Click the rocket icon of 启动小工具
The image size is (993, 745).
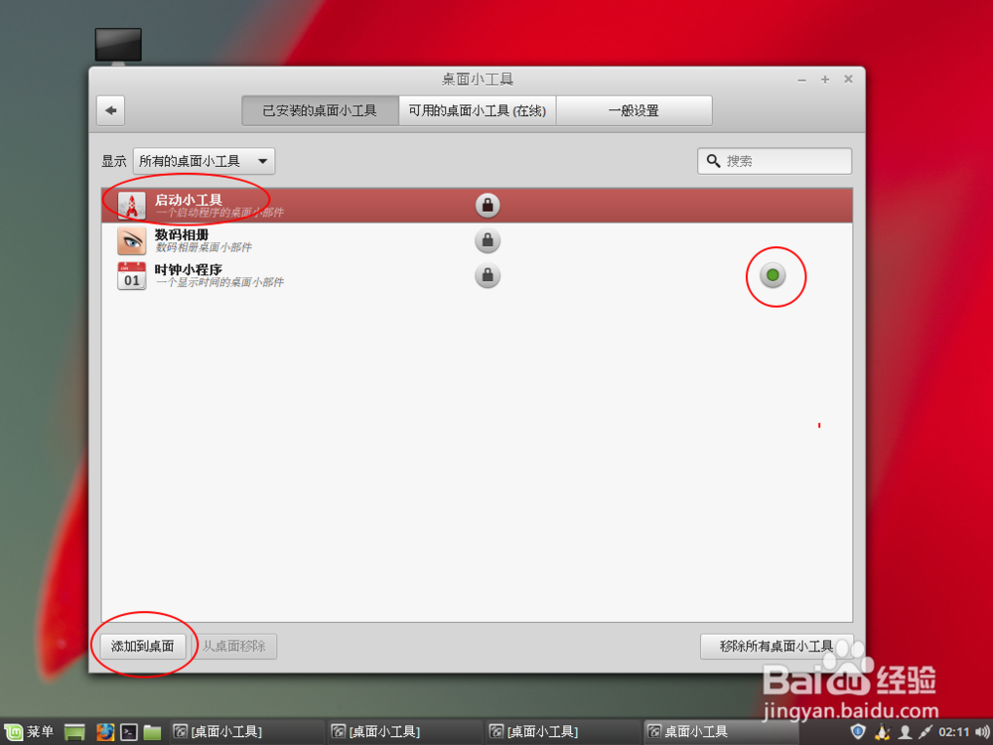pyautogui.click(x=132, y=206)
